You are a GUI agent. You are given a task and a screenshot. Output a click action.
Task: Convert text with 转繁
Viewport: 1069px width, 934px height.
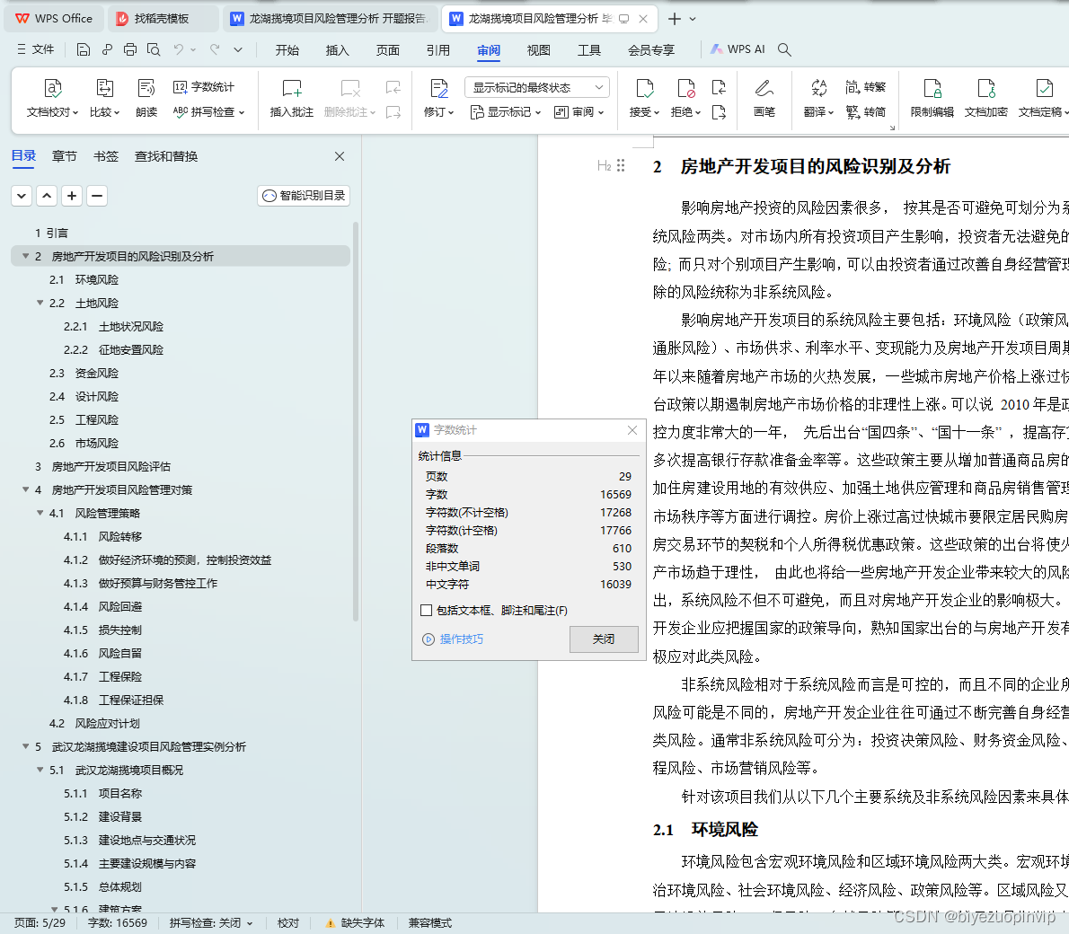[865, 86]
